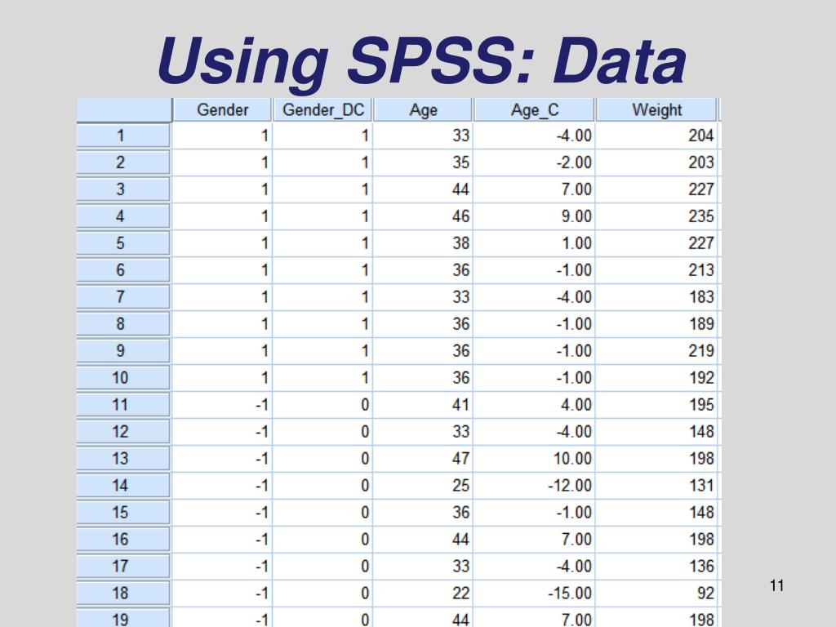Click Weight cell 213 in row 6
Image resolution: width=836 pixels, height=627 pixels.
point(656,269)
